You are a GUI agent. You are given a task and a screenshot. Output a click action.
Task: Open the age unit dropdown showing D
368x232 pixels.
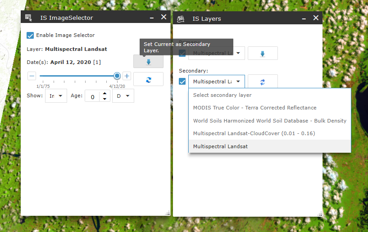click(123, 96)
